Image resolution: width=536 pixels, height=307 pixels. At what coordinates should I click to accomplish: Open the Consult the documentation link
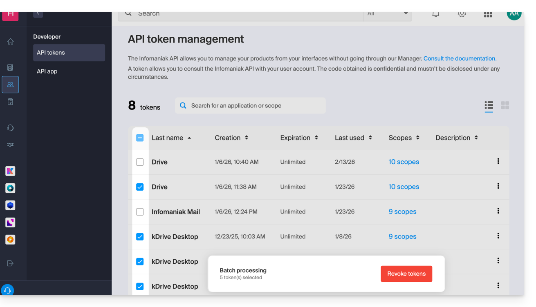460,58
